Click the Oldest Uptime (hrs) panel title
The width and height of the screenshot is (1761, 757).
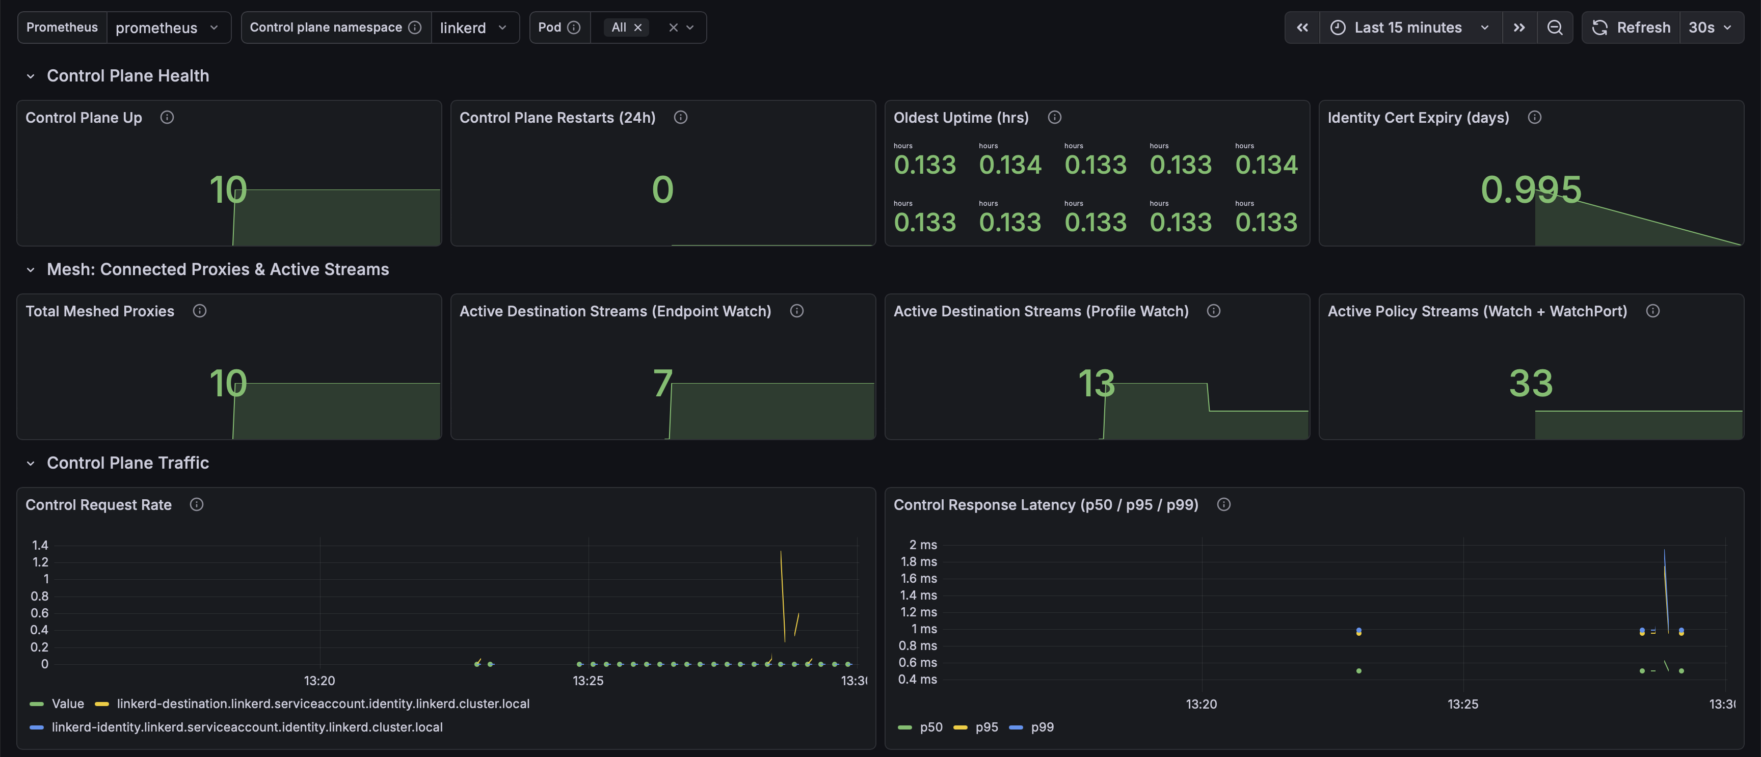pyautogui.click(x=961, y=118)
